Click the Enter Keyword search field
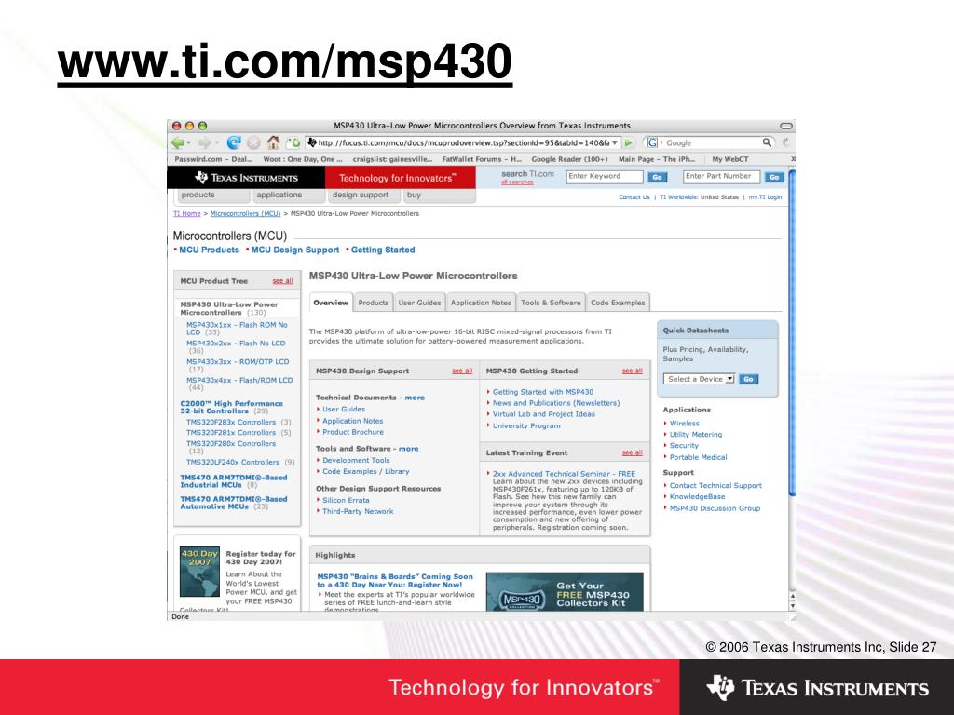 (604, 176)
